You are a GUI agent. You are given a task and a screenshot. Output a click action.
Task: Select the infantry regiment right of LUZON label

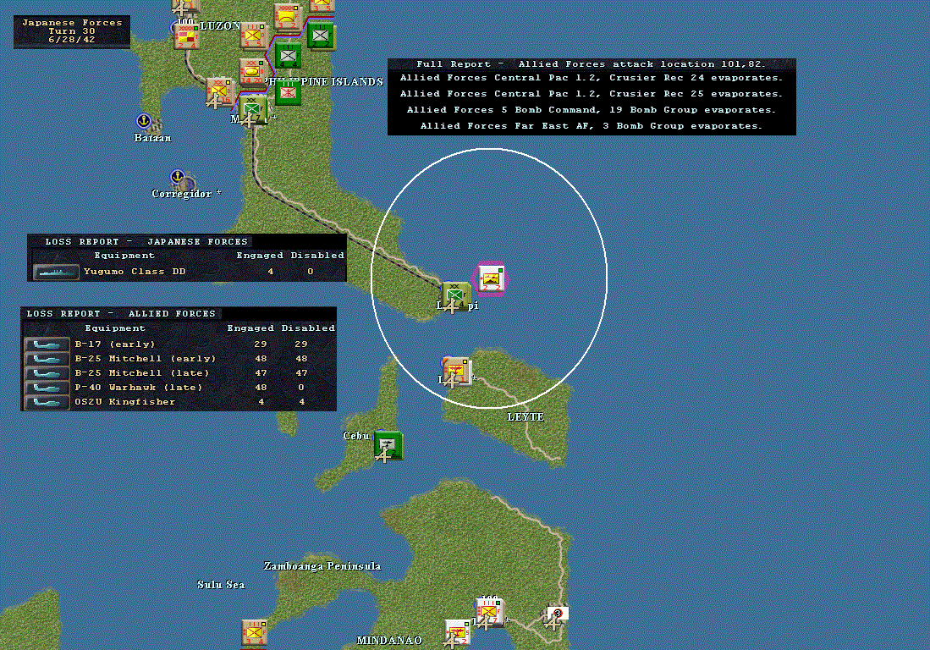coord(253,36)
